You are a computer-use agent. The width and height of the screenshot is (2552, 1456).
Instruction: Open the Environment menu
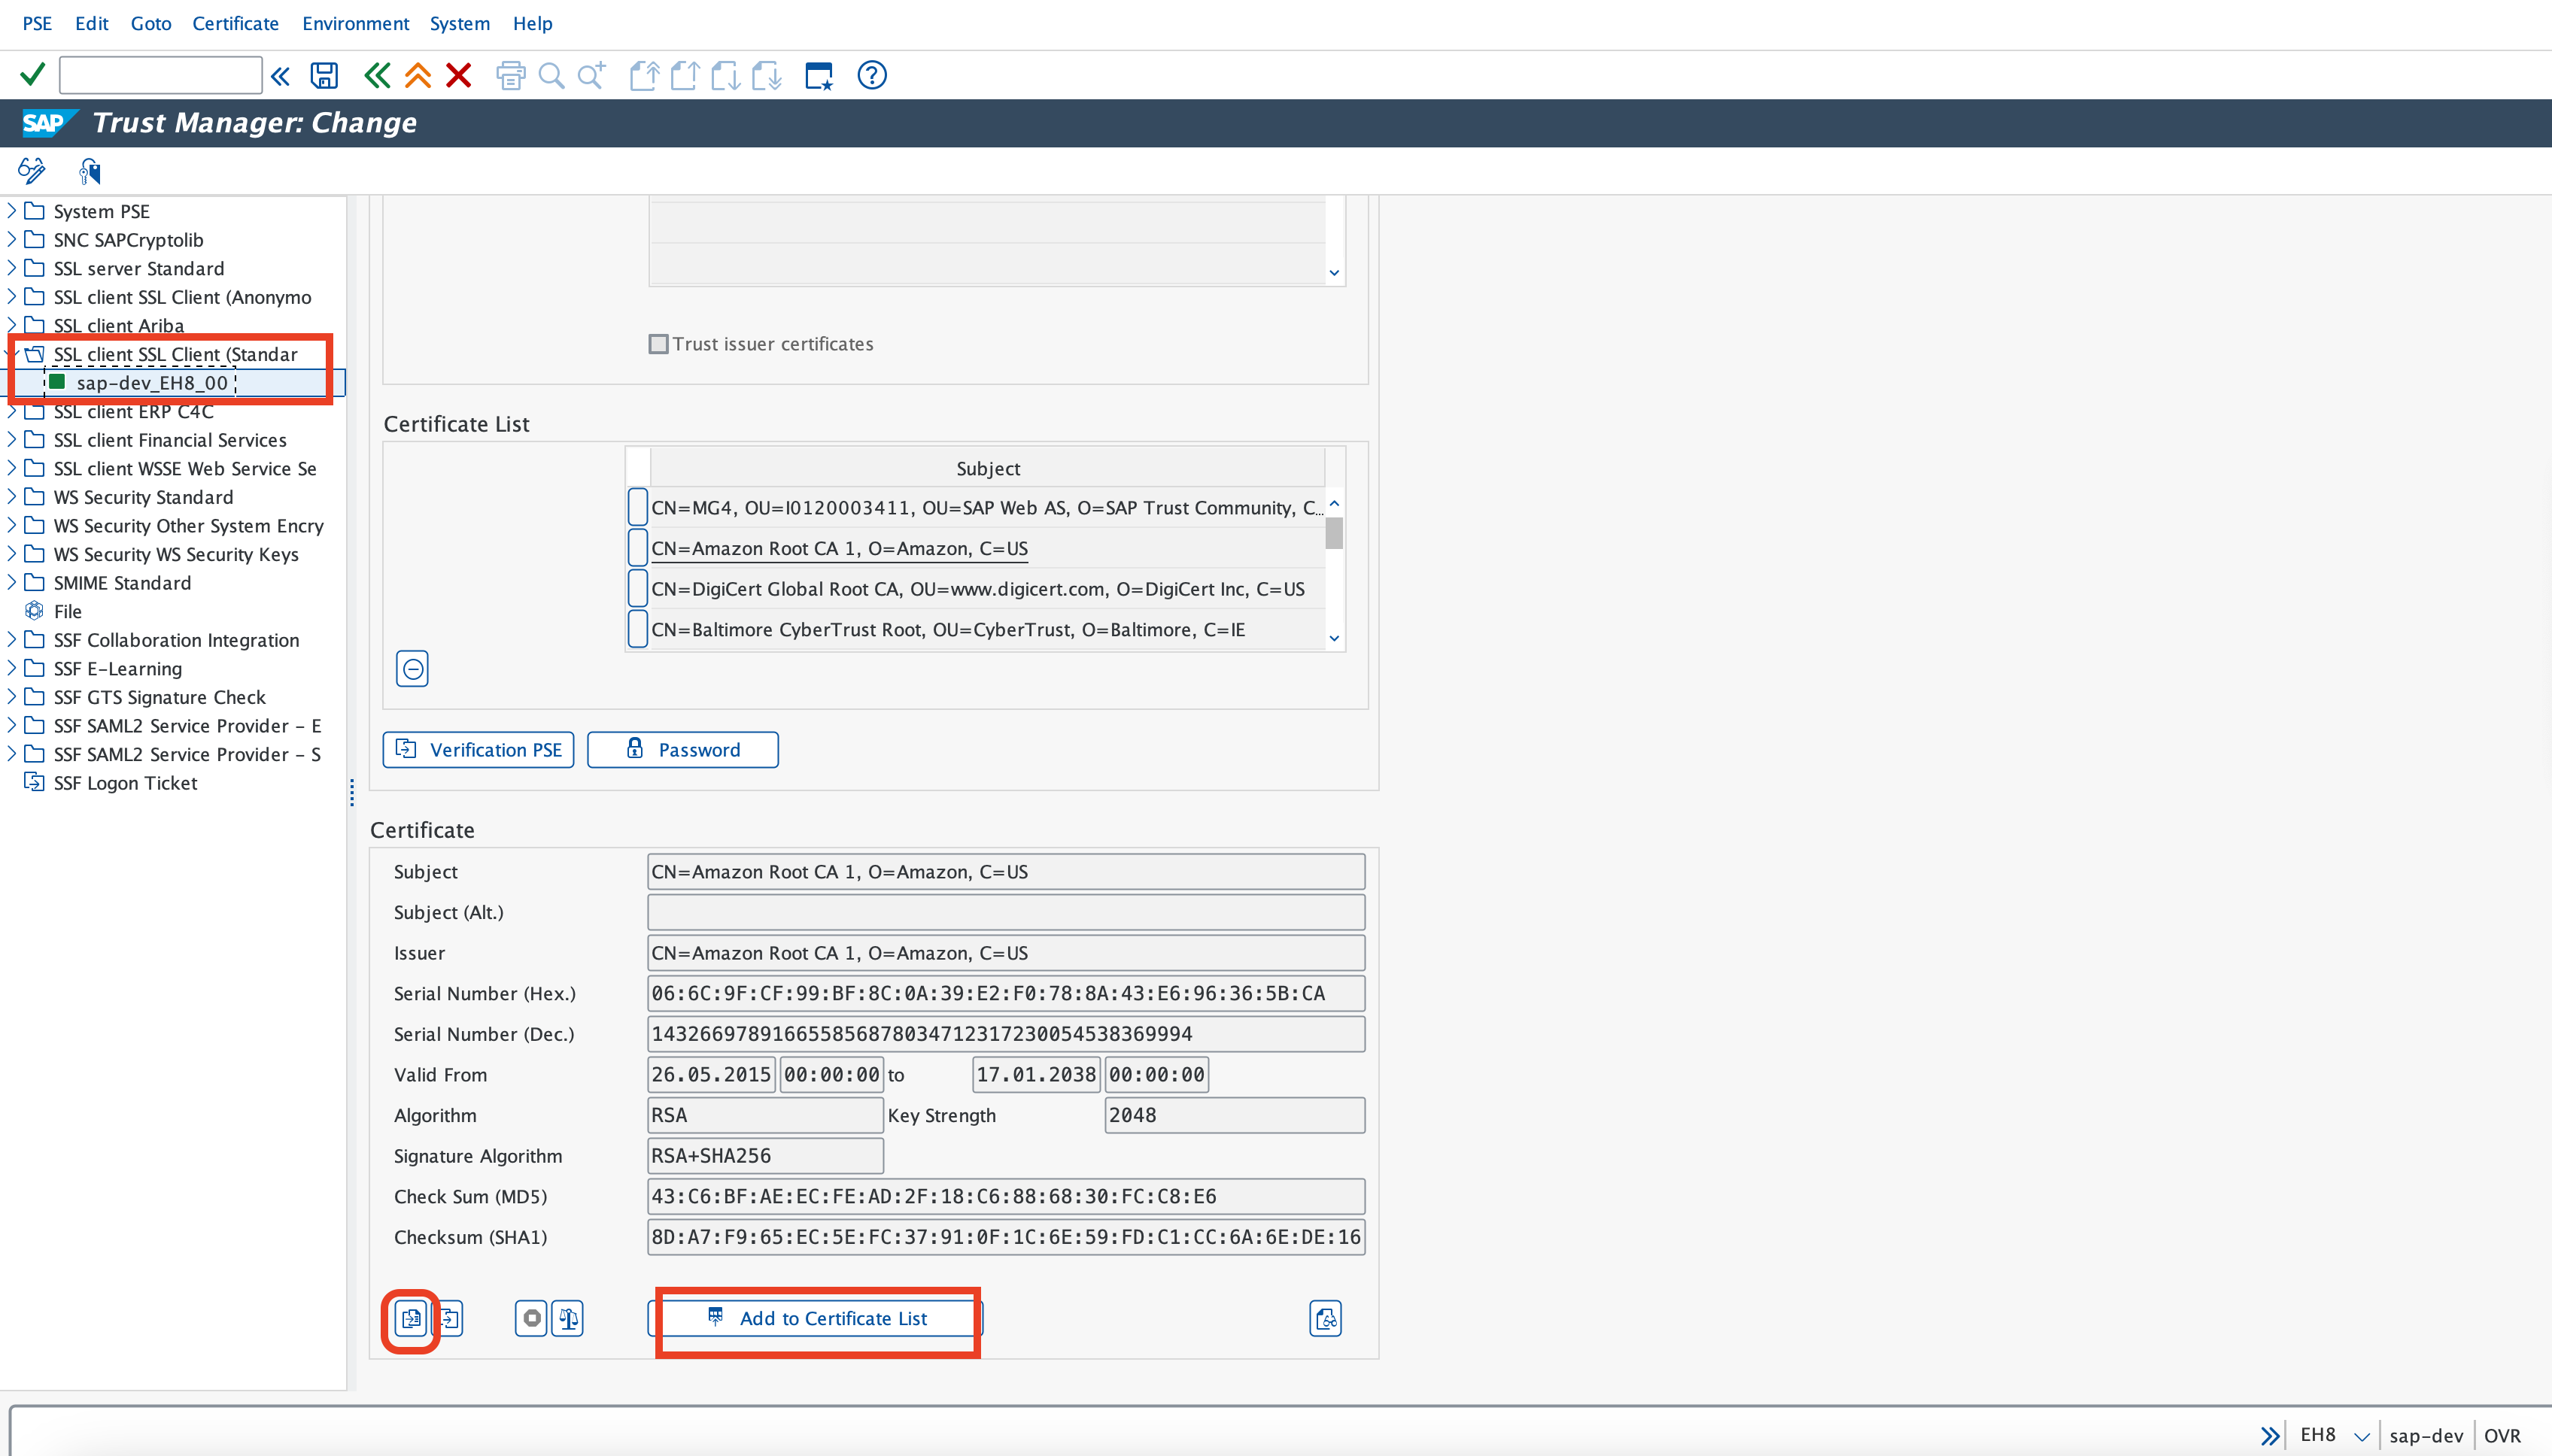[x=355, y=23]
